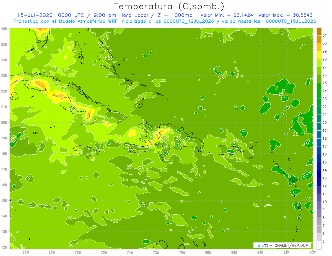
Task: Click the colorbar legend value 29
Action: coord(325,51)
